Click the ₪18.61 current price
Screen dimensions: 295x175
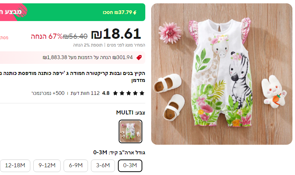tap(116, 34)
